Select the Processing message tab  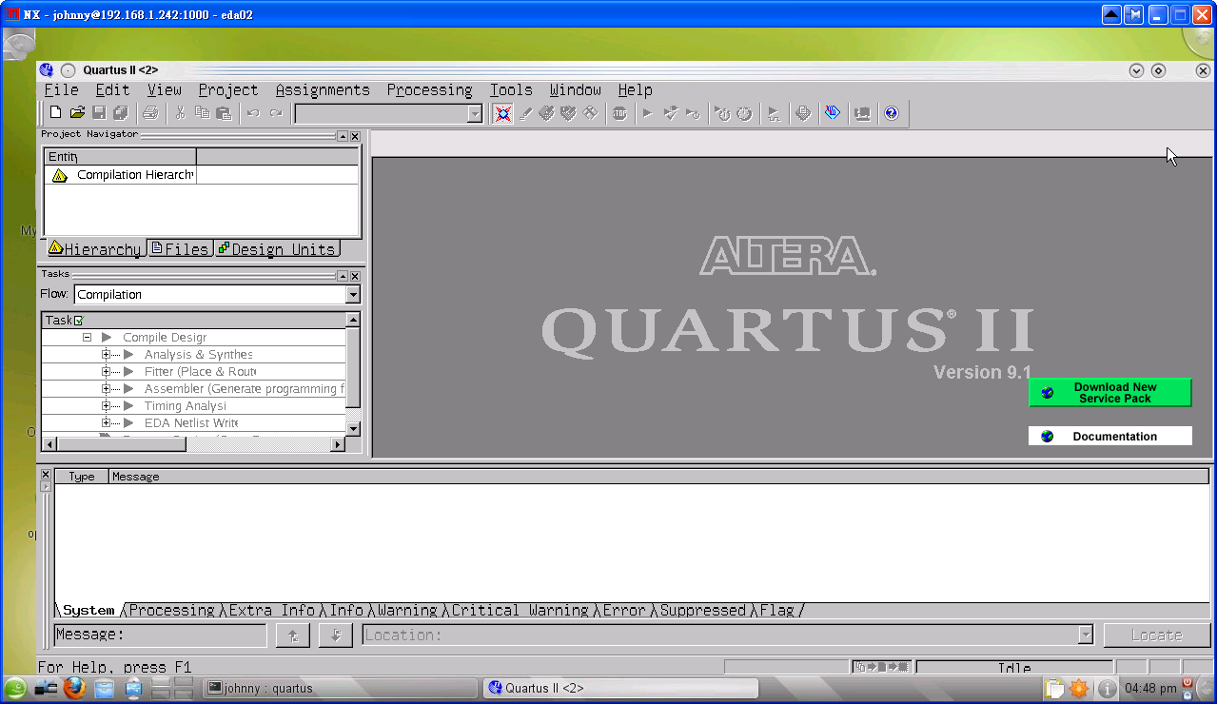click(171, 610)
